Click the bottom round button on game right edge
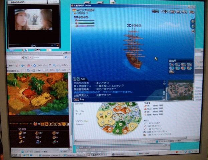This screenshot has height=160, width=208. pyautogui.click(x=193, y=31)
